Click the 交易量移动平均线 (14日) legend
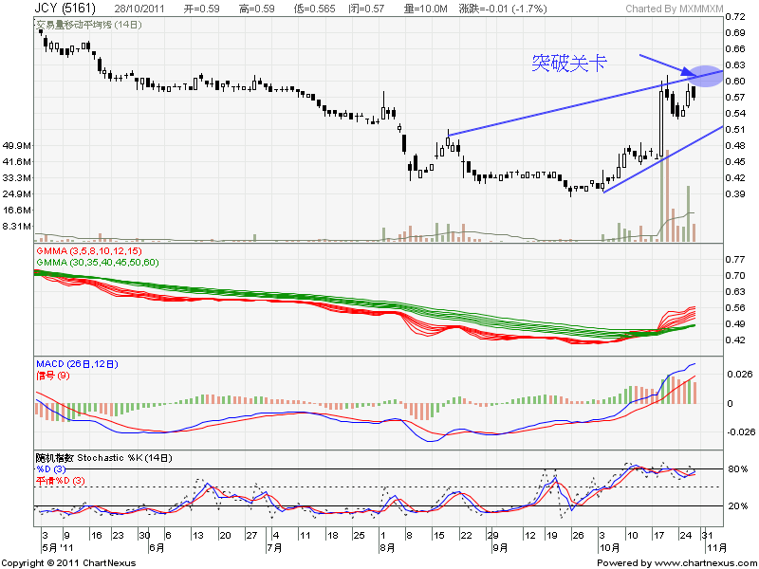759x569 pixels. point(87,24)
